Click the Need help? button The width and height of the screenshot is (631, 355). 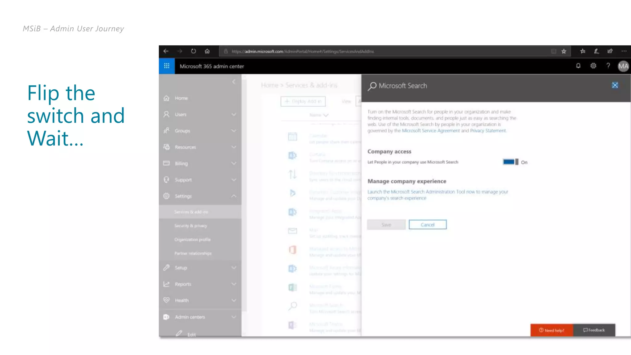[x=552, y=330]
